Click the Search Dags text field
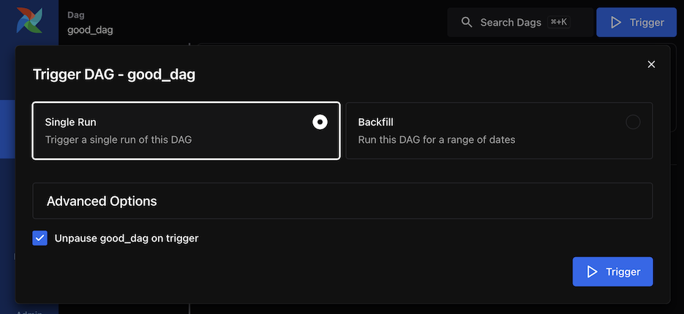Image resolution: width=684 pixels, height=314 pixels. (x=510, y=23)
